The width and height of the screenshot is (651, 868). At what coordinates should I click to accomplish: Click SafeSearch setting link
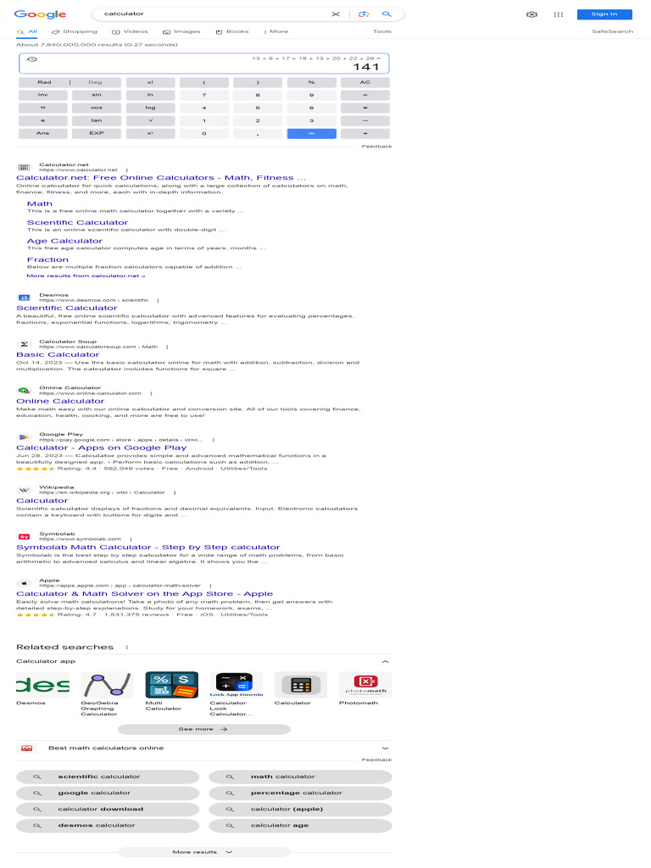(x=612, y=31)
